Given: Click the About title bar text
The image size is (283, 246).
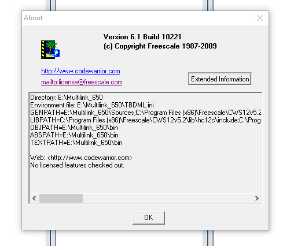Looking at the screenshot, I should coord(33,18).
